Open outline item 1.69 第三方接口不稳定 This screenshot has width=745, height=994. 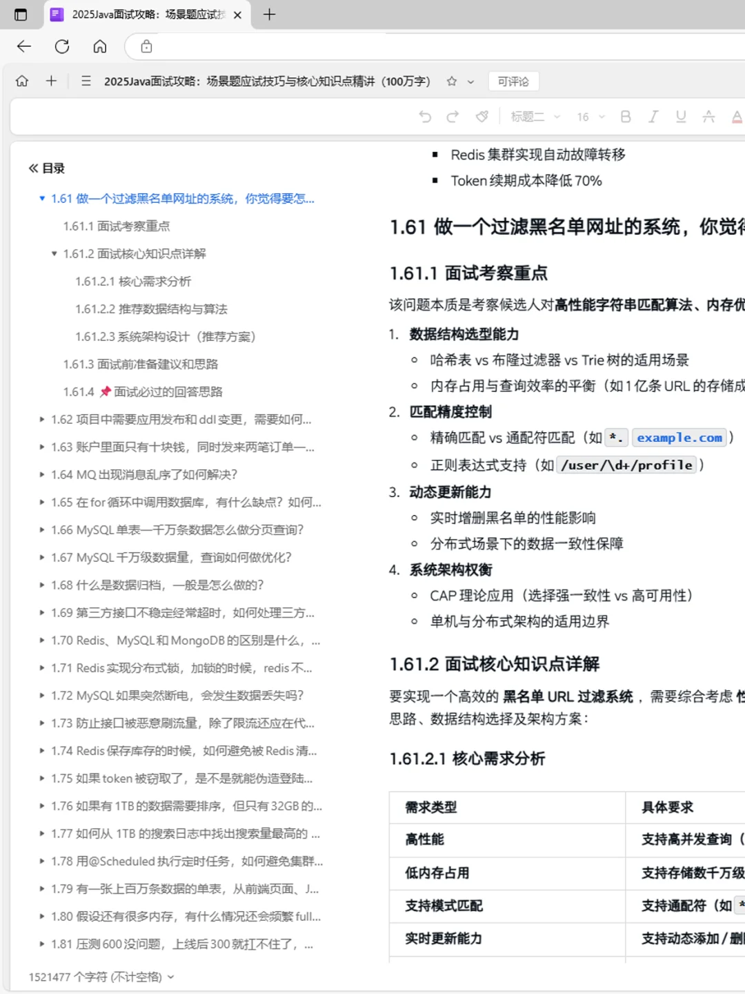tap(182, 613)
